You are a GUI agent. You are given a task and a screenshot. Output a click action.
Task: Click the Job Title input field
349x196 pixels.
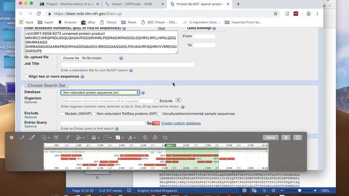pyautogui.click(x=128, y=65)
